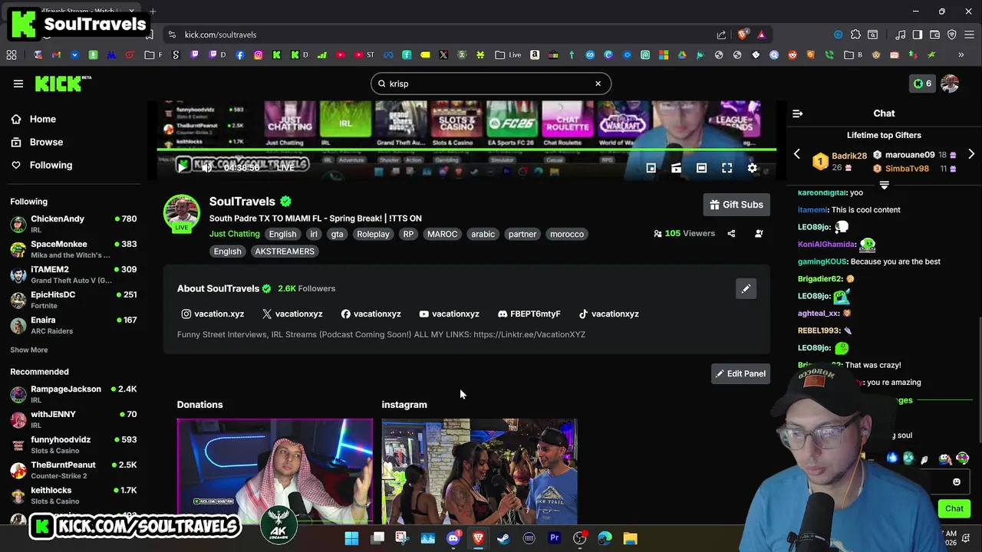Open the Donations panel thumbnail

point(275,471)
